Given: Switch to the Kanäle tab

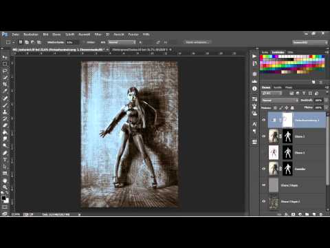Looking at the screenshot, I should 278,87.
